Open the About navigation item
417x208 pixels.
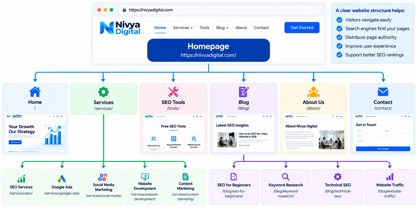241,28
